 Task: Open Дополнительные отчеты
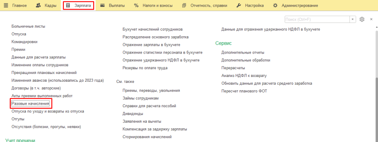click(x=243, y=53)
